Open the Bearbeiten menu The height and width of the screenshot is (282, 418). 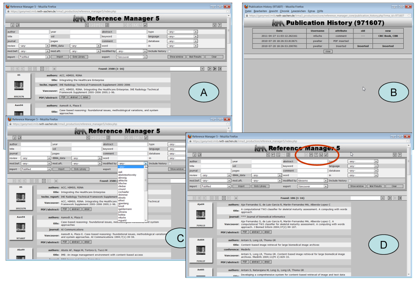tap(260, 11)
